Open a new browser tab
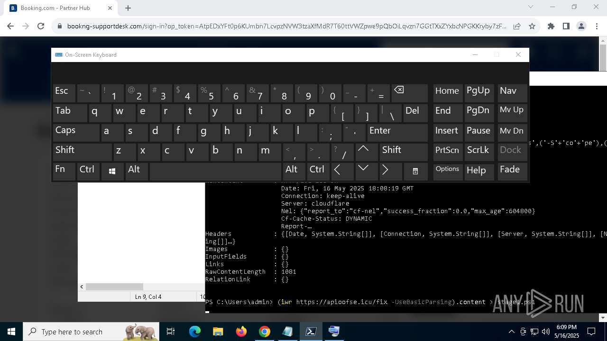The image size is (607, 341). (x=128, y=8)
